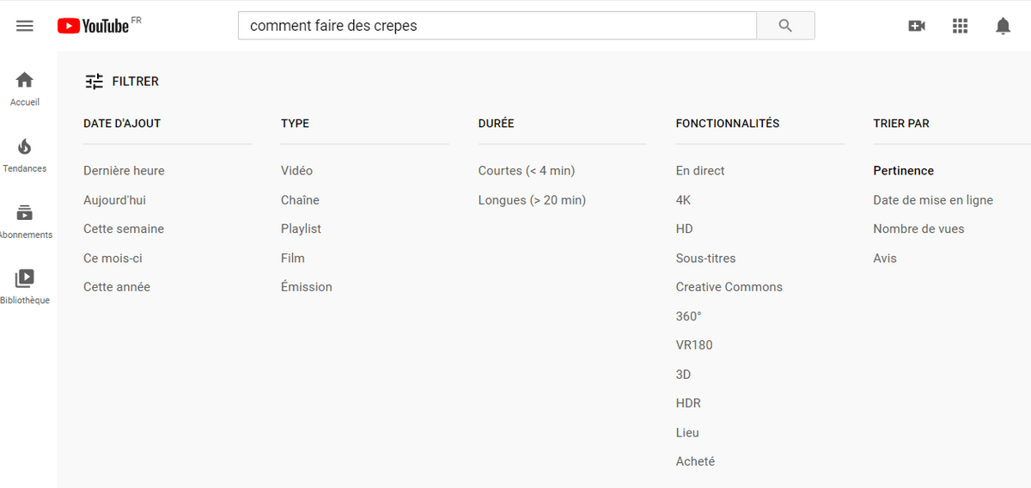Enable the 4K feature filter
This screenshot has height=488, width=1031.
683,199
